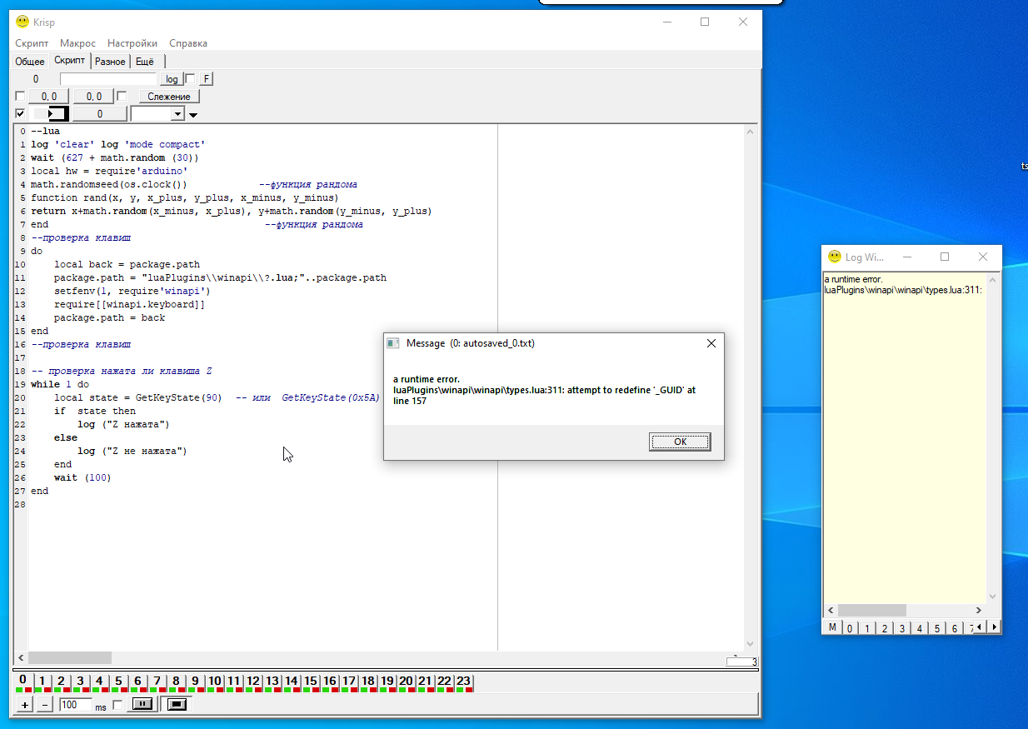Open the Настройки menu
Image resolution: width=1028 pixels, height=729 pixels.
132,43
